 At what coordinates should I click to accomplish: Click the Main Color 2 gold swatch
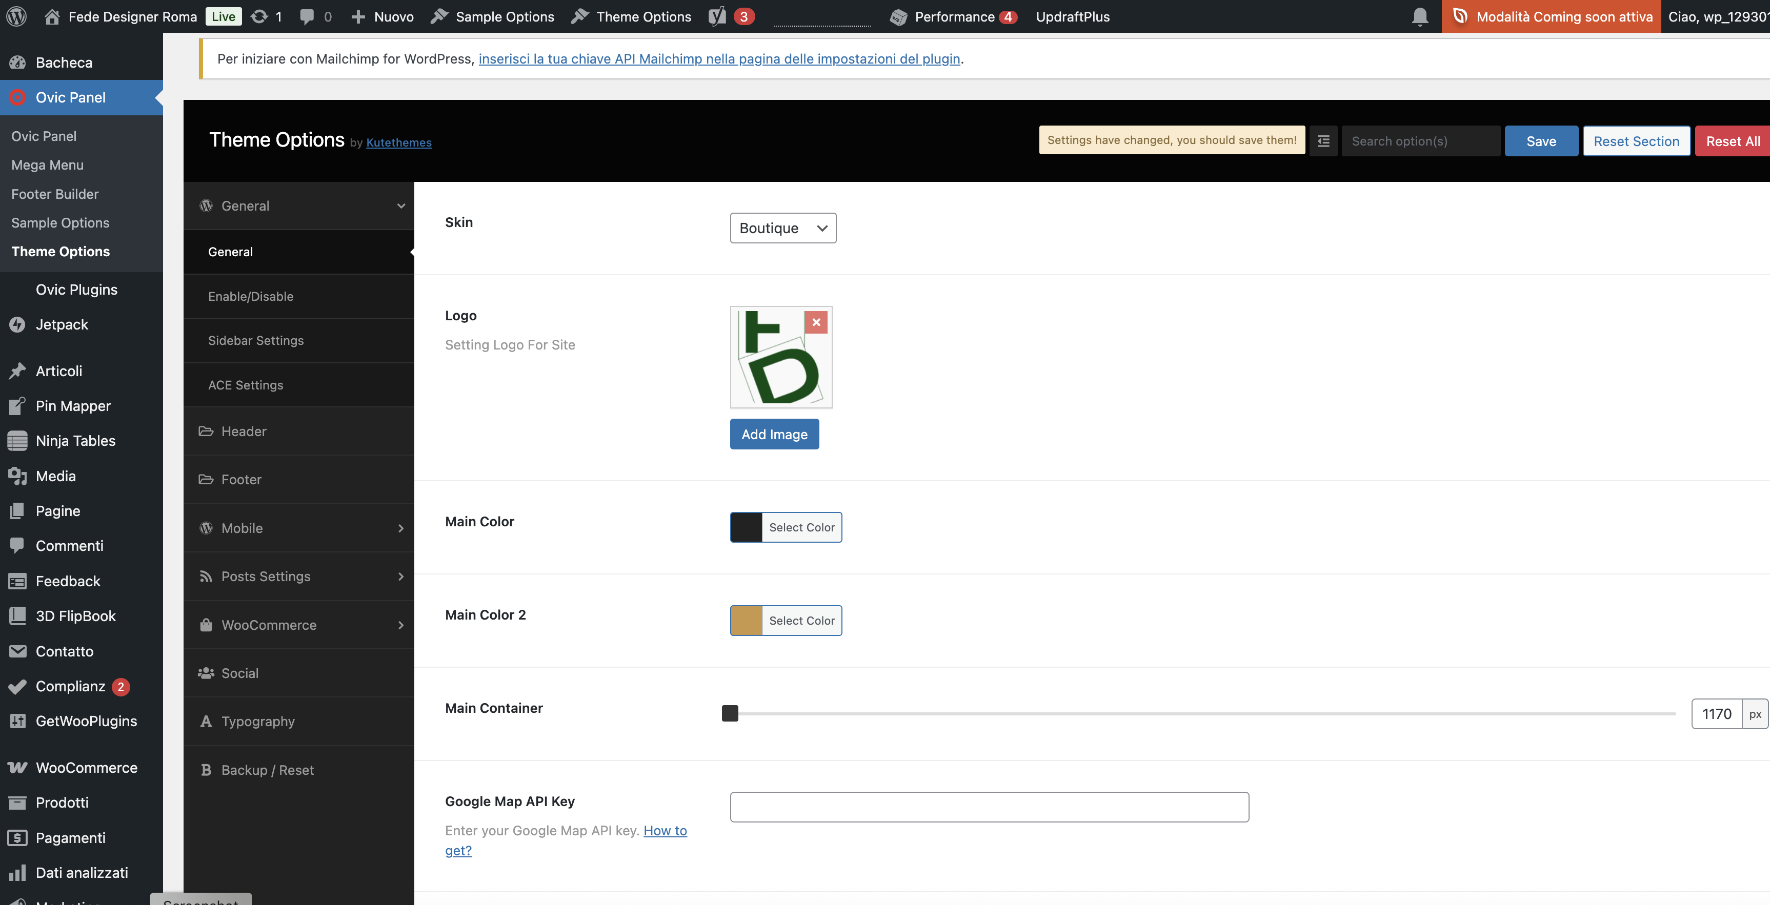coord(746,621)
